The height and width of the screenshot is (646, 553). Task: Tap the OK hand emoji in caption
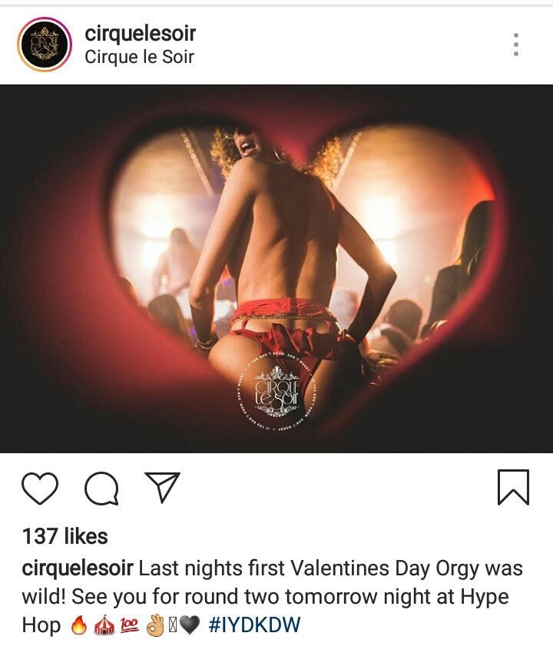pos(155,625)
